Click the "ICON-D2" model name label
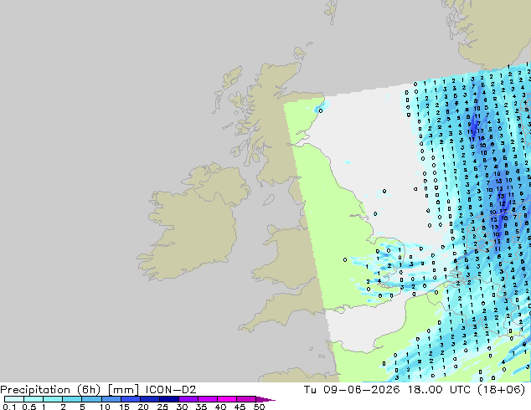 pyautogui.click(x=171, y=390)
